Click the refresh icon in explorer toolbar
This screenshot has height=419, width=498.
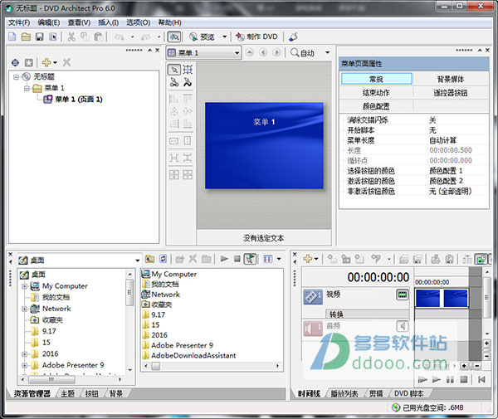coord(164,259)
